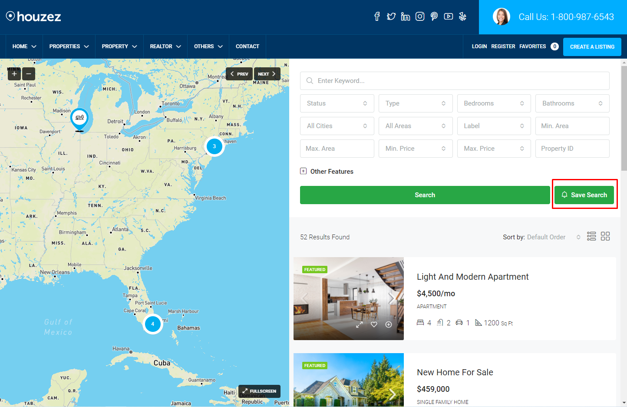Click the Enter Keyword search field
The image size is (627, 407).
(x=455, y=81)
